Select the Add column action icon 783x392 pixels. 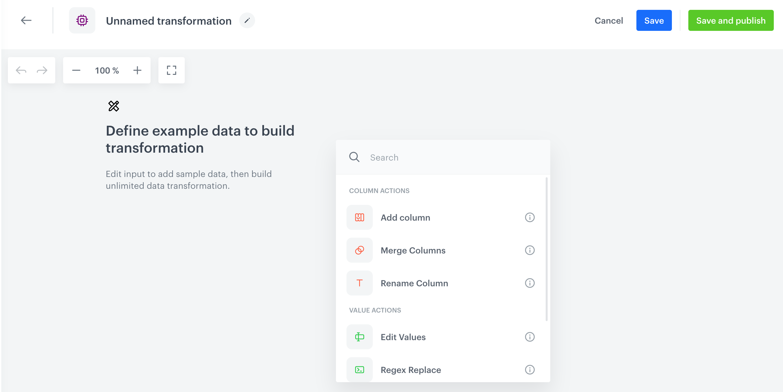click(359, 217)
